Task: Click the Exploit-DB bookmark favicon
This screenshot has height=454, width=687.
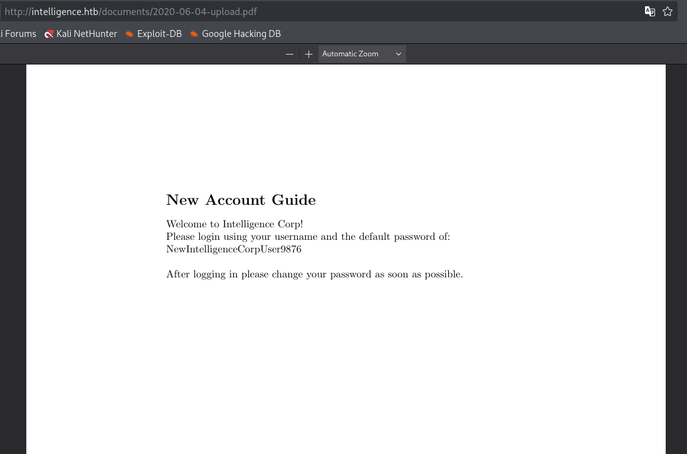Action: point(129,34)
